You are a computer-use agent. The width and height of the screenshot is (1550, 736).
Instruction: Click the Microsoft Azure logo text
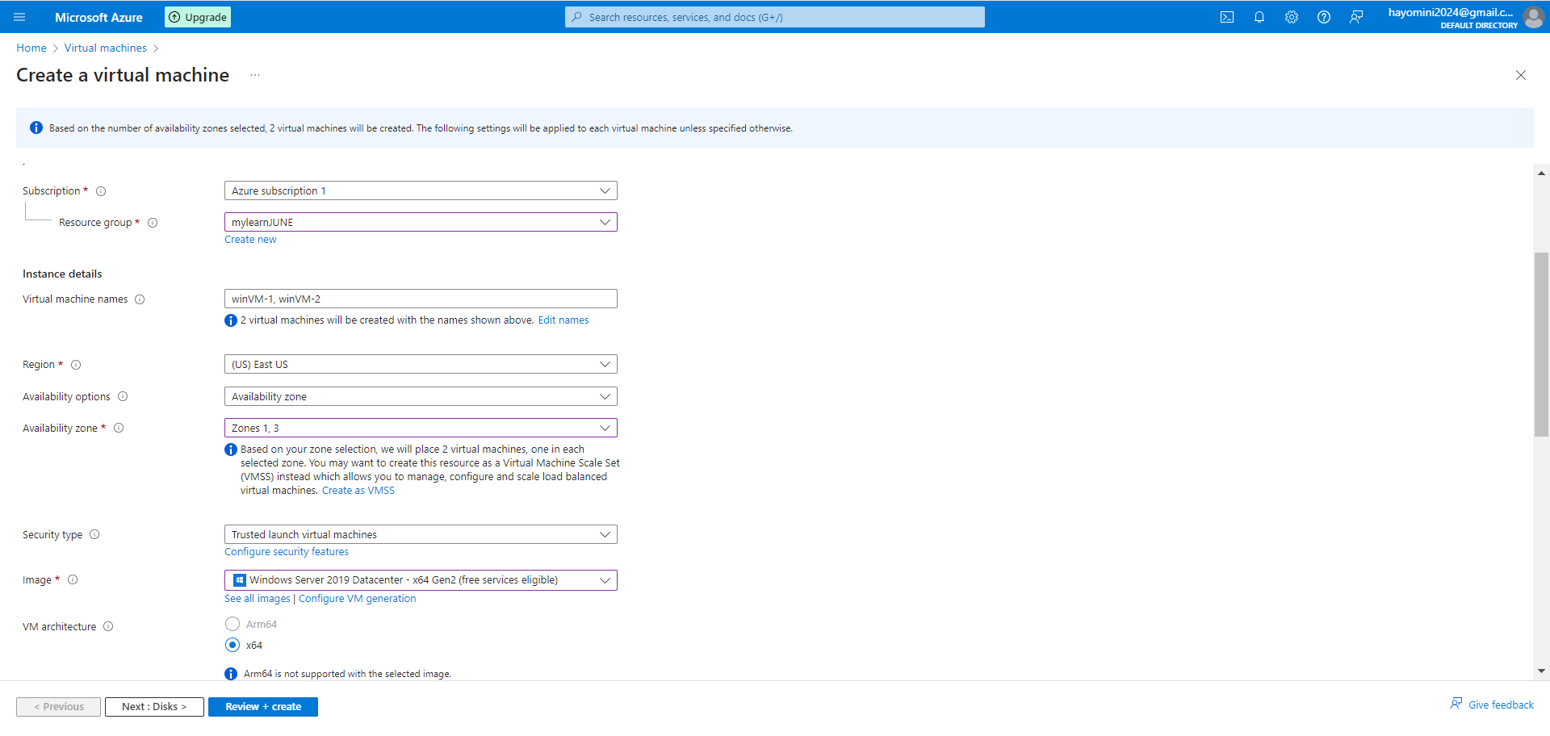point(98,17)
